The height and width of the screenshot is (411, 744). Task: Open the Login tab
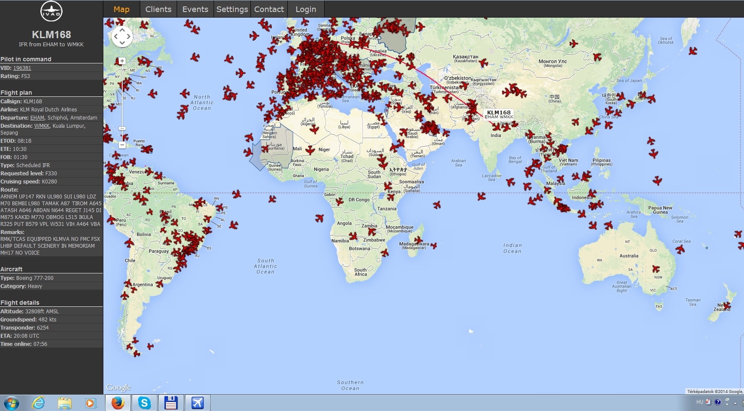306,9
